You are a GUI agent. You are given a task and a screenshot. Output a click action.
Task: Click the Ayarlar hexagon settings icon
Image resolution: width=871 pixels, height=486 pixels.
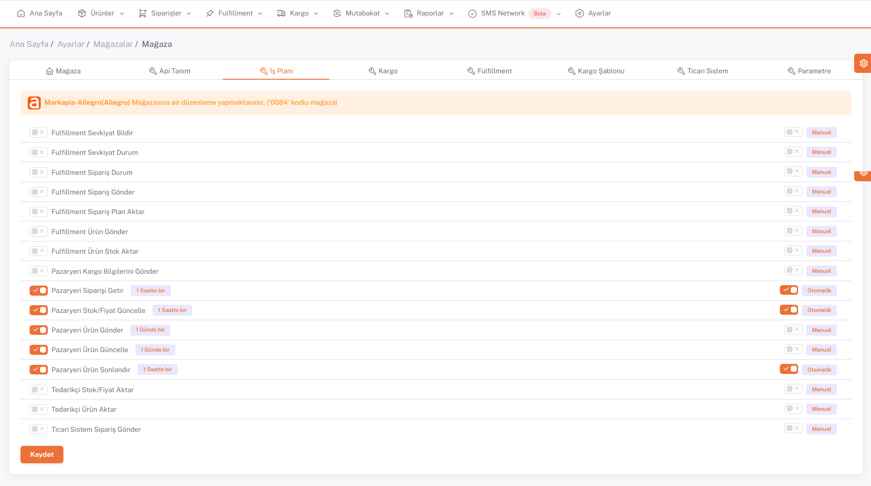[x=579, y=13]
